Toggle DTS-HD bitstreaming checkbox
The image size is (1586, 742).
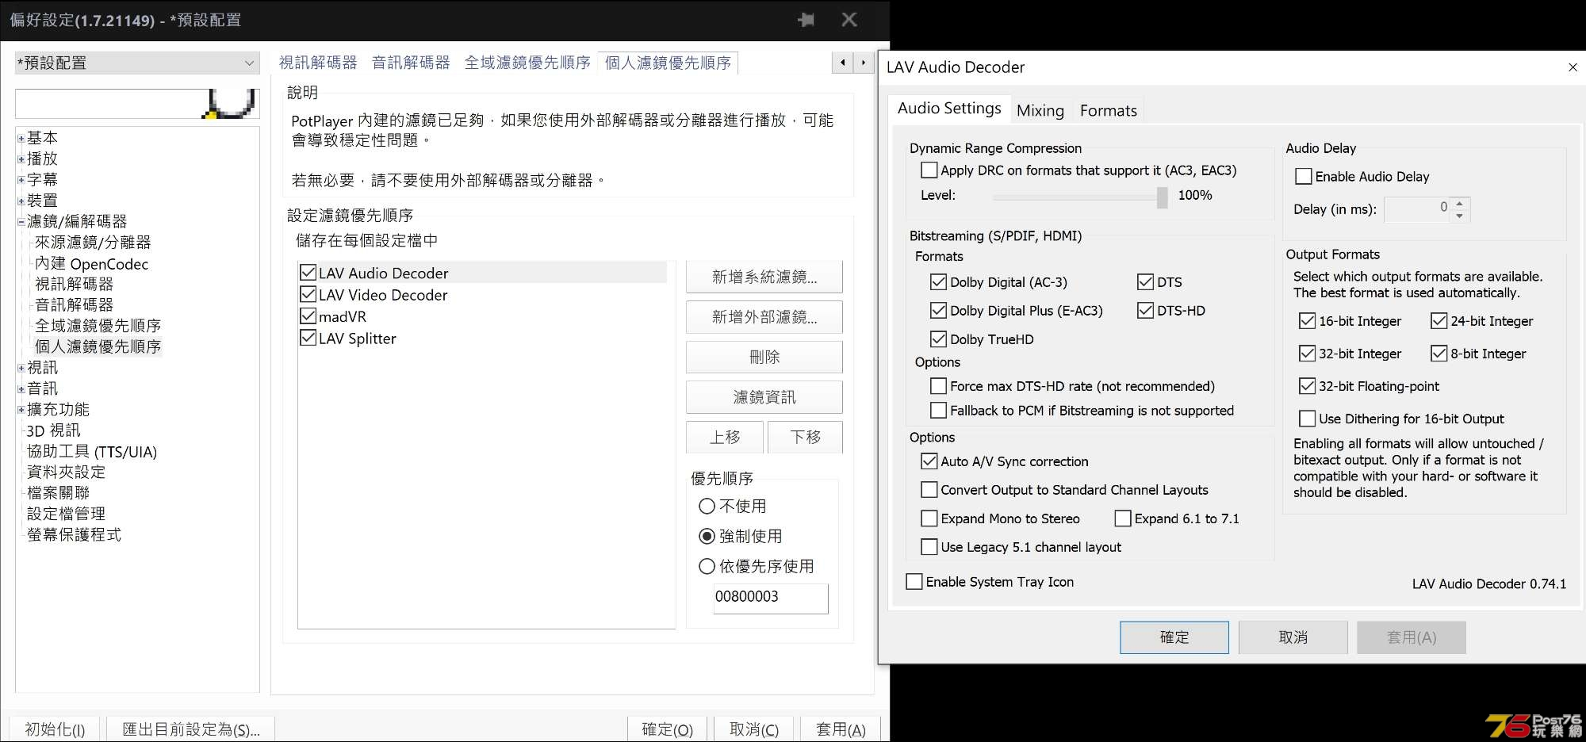(x=1145, y=311)
